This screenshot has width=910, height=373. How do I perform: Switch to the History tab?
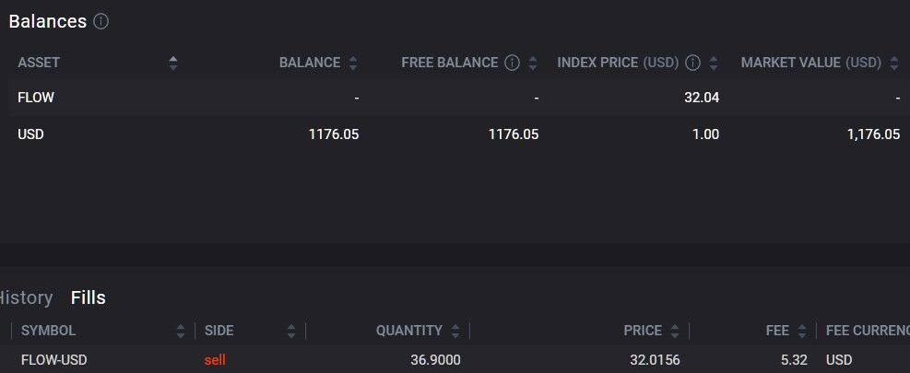(26, 297)
